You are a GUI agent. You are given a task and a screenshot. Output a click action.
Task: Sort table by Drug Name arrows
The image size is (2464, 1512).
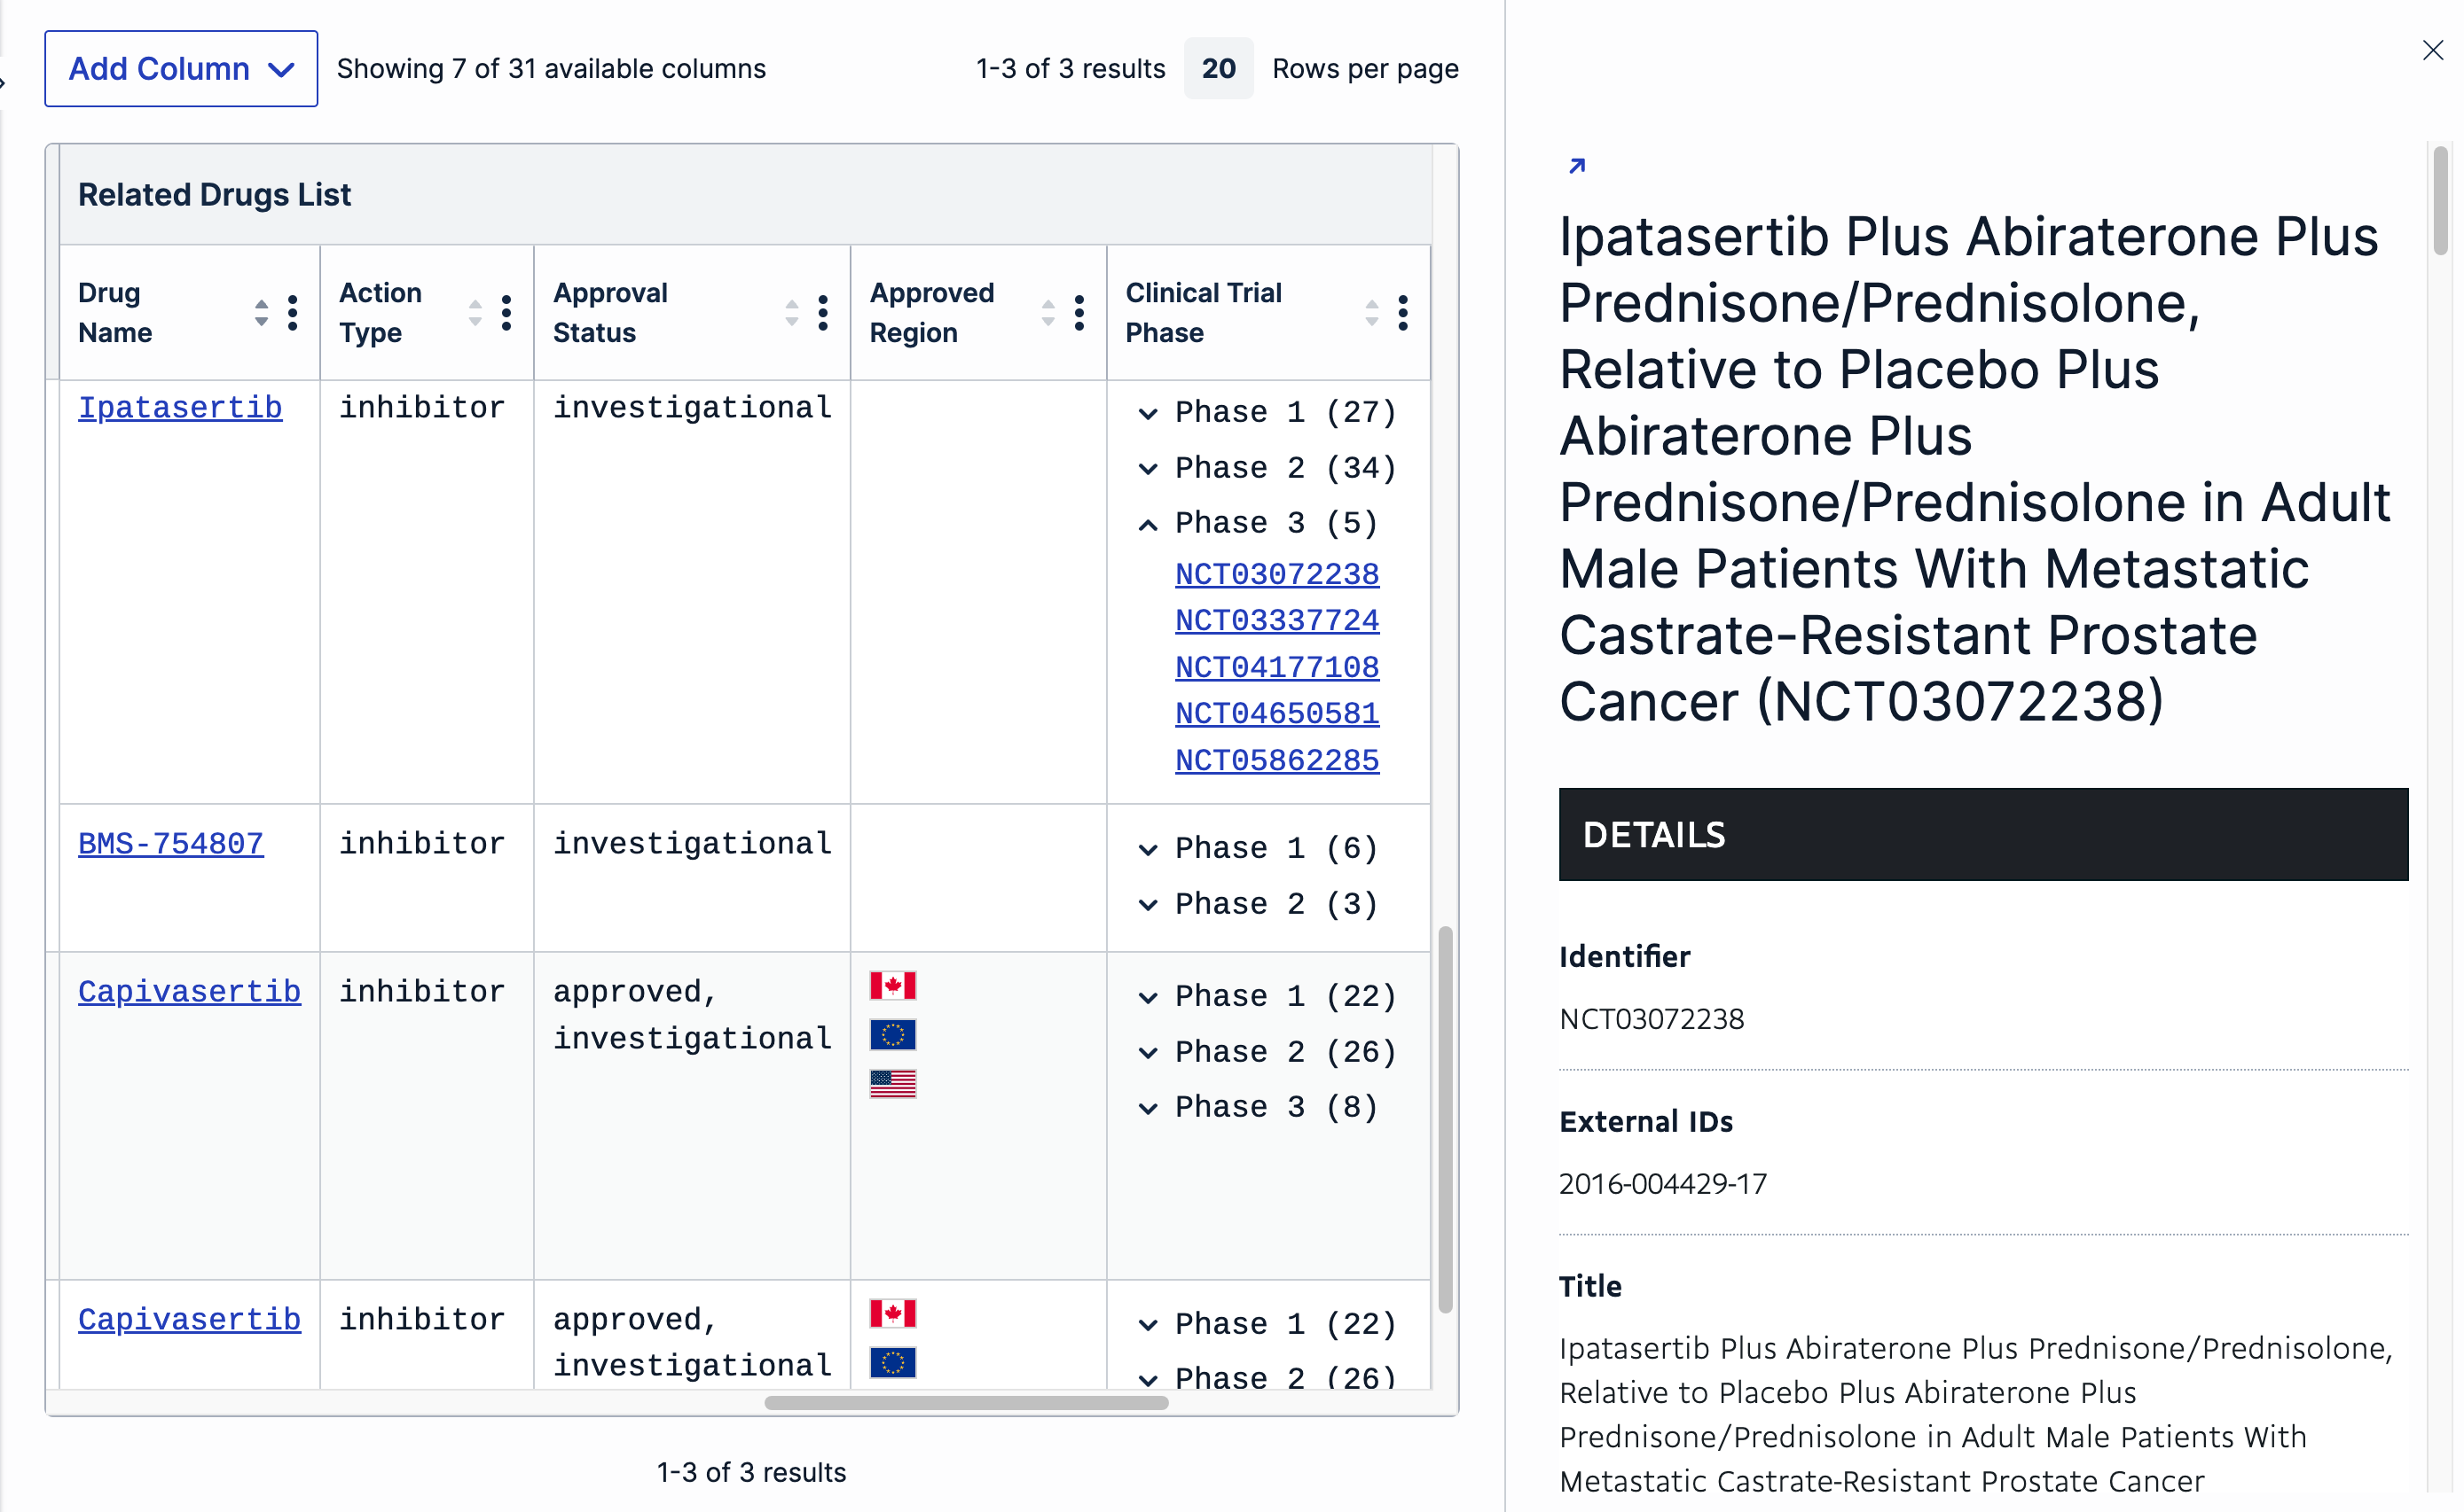coord(261,313)
